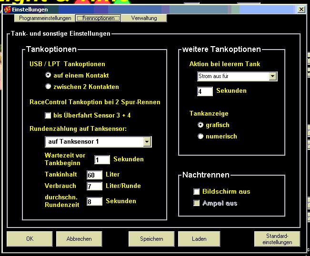Expand the 'auf Tanksensor 1' dropdown
The image size is (310, 256).
pyautogui.click(x=147, y=142)
